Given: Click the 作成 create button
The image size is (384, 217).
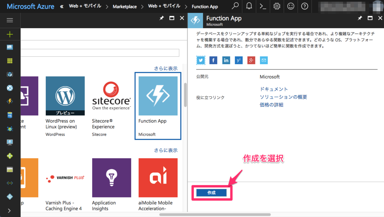Looking at the screenshot, I should (211, 193).
